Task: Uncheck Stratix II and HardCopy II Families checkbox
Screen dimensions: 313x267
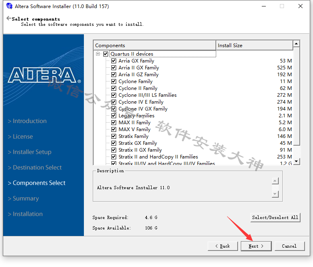Action: click(x=114, y=156)
